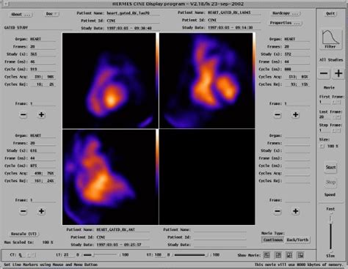Open the Filter curve tool
Image resolution: width=348 pixels, height=269 pixels.
pos(330,40)
